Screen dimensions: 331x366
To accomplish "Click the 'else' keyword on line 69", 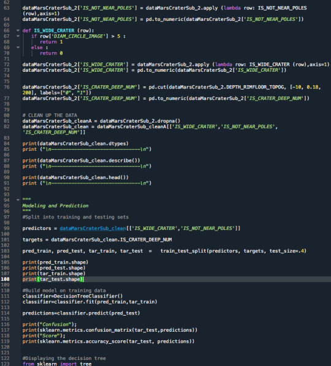I will pyautogui.click(x=37, y=47).
